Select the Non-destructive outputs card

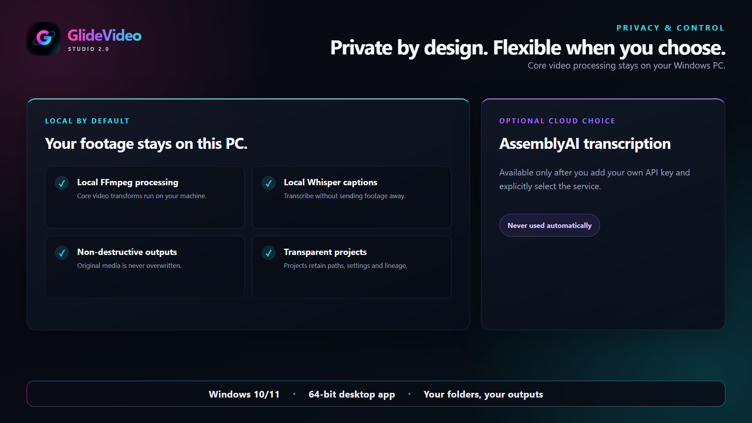[145, 267]
